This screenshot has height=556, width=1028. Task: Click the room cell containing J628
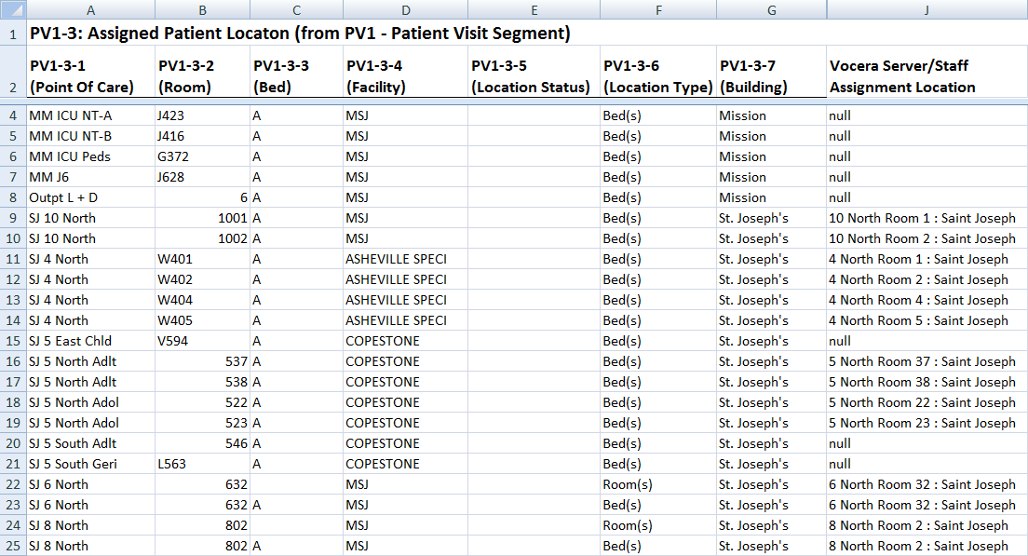coord(202,177)
